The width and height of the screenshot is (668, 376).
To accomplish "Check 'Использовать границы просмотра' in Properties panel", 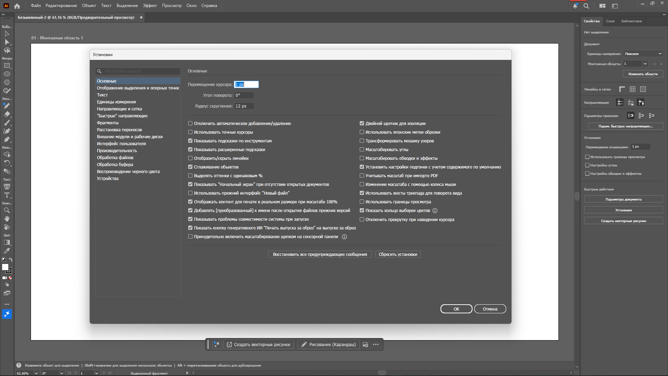I will 587,157.
